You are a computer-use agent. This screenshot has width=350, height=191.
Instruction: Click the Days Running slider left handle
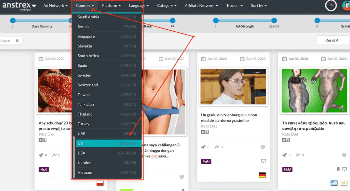(x=13, y=21)
